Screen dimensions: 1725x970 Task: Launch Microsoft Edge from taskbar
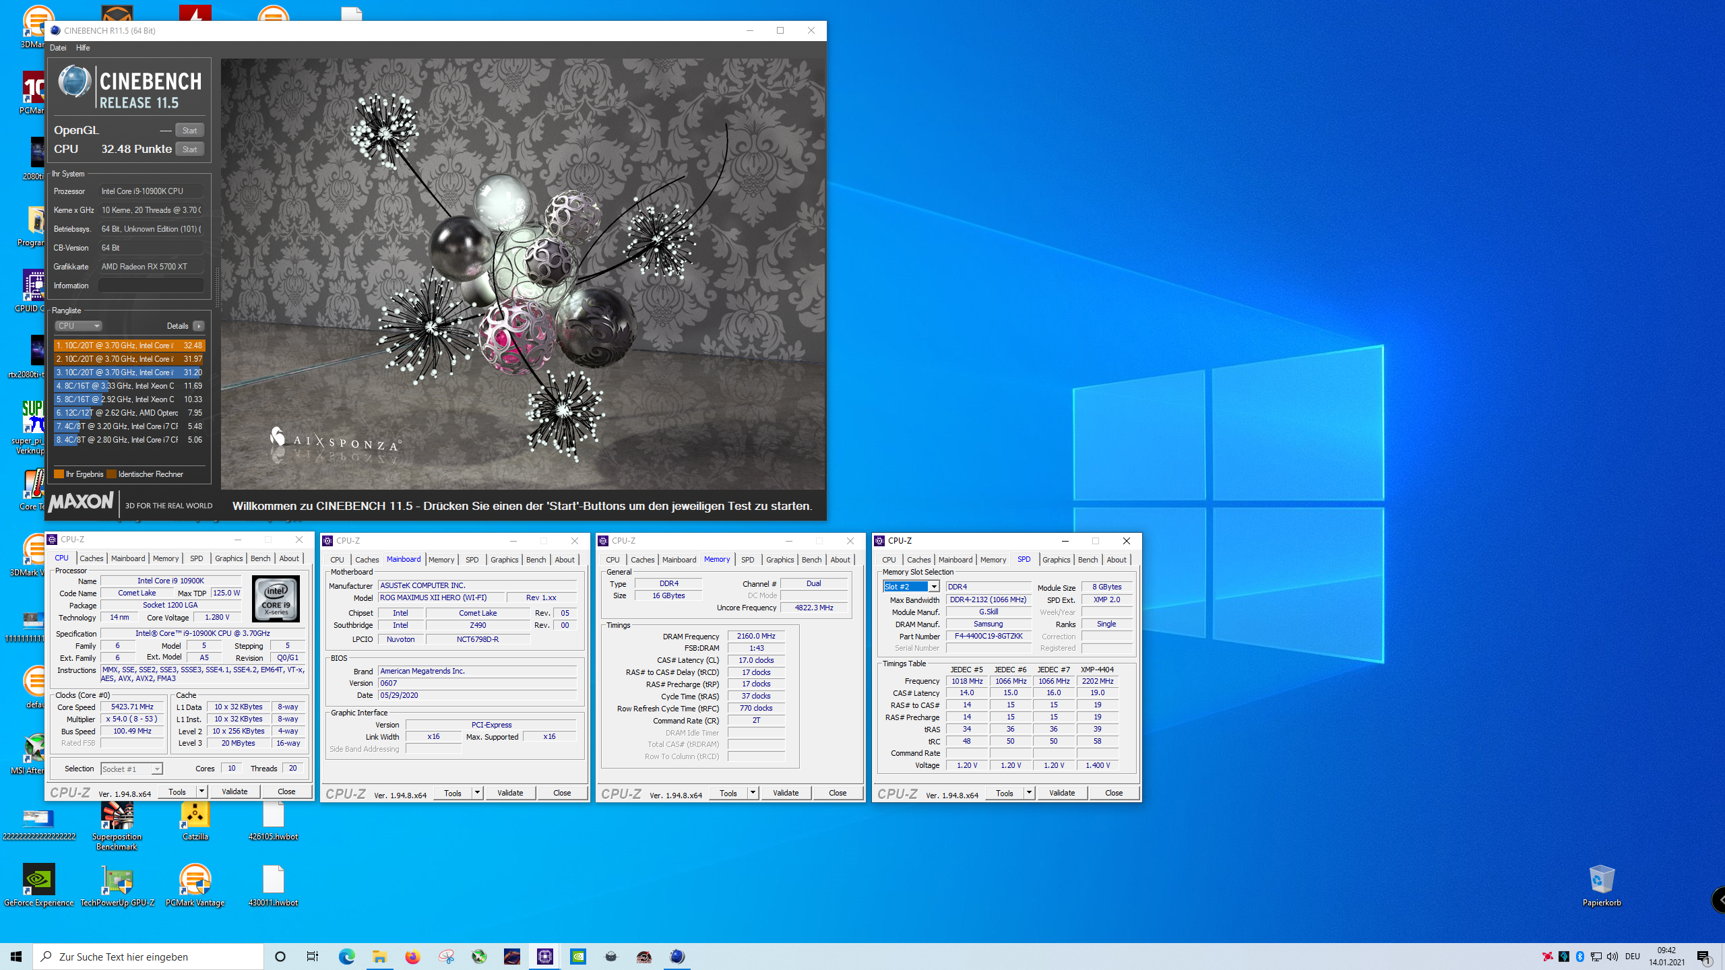point(346,957)
